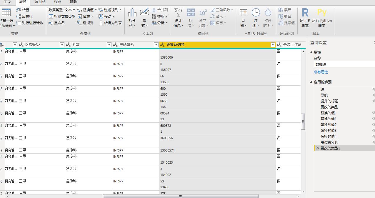The height and width of the screenshot is (198, 375).
Task: Open 数据类型: 文本 dropdown
Action: tap(62, 10)
